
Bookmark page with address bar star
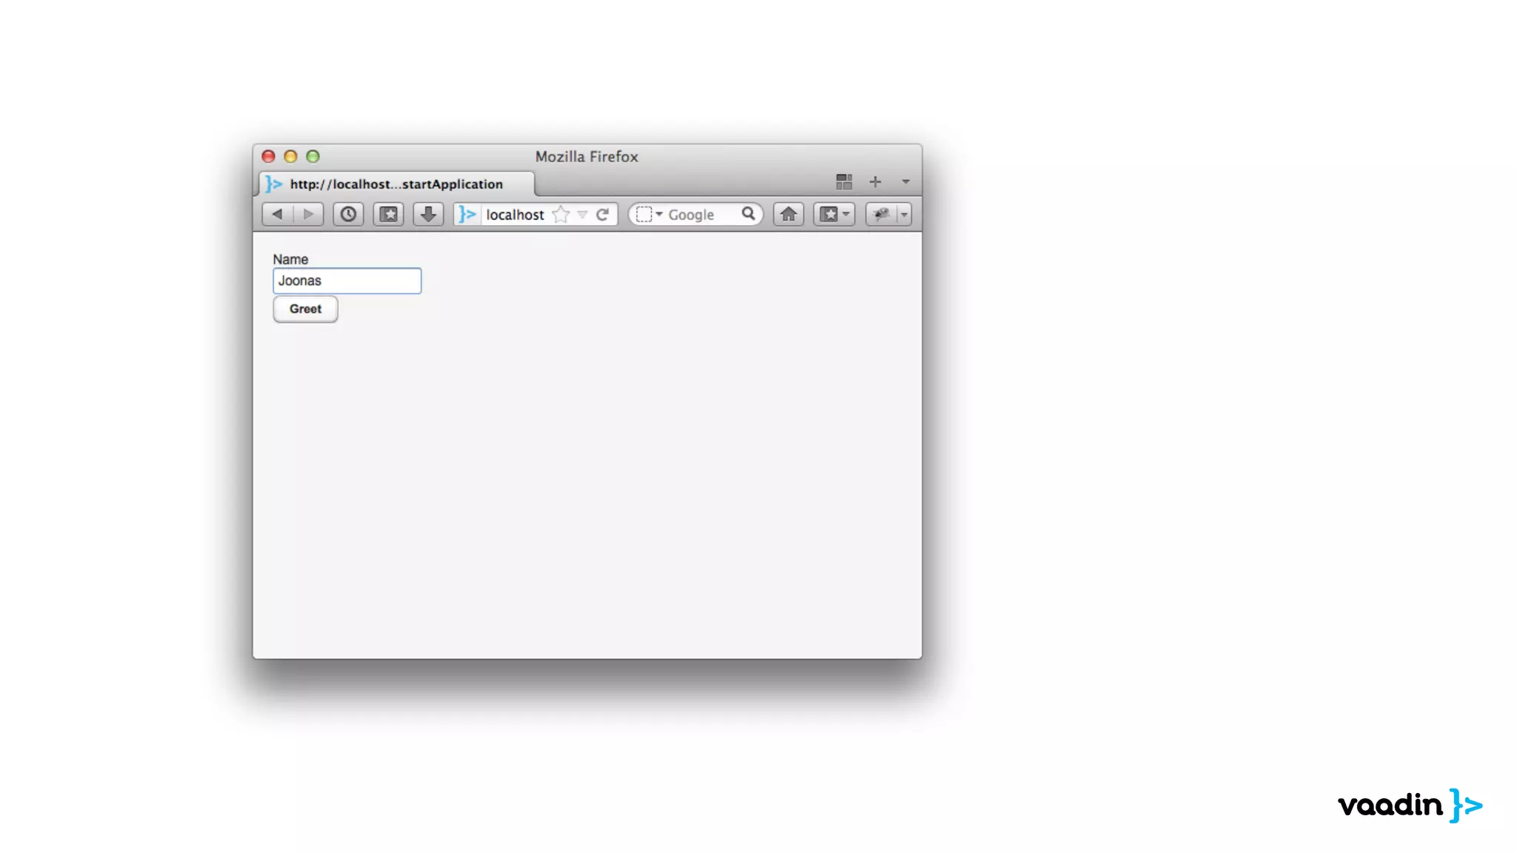[561, 214]
